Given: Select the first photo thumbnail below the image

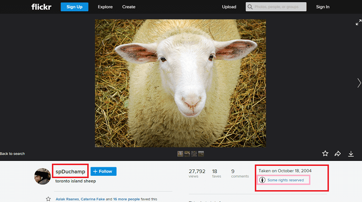Looking at the screenshot, I should coord(180,154).
